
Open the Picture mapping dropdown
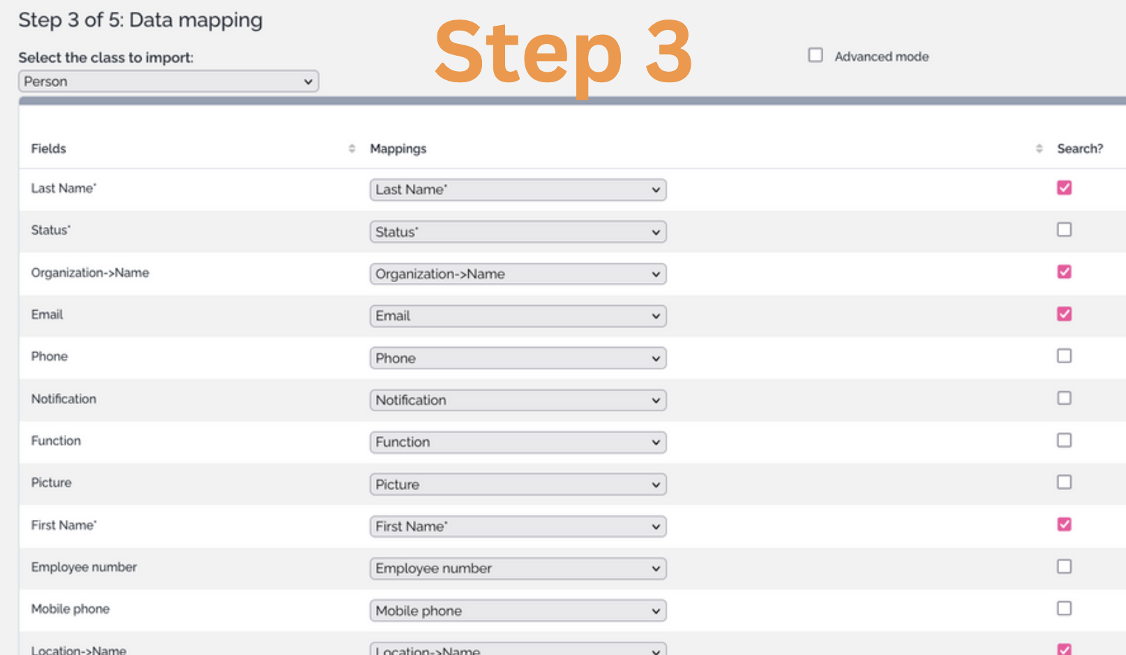pyautogui.click(x=518, y=484)
